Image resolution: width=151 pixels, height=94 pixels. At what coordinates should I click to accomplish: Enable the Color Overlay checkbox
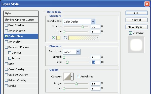pos(6,69)
